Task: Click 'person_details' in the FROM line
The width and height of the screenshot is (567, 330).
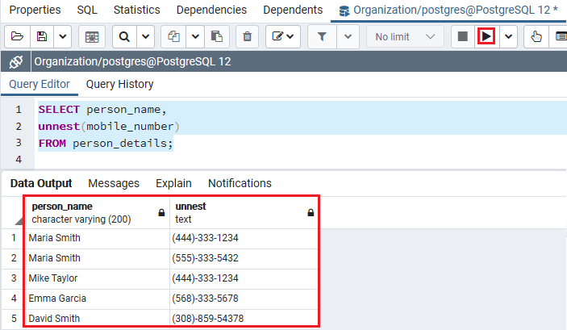Action: pyautogui.click(x=119, y=144)
